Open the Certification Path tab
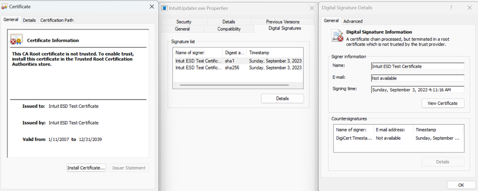Viewport: 478px width, 191px height. [57, 20]
